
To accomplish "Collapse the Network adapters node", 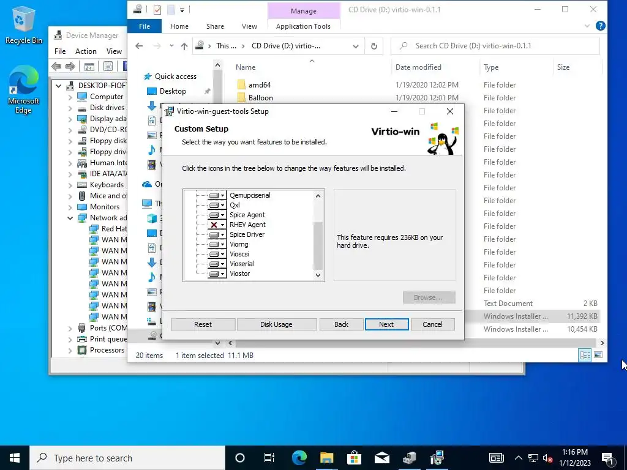I will [70, 218].
